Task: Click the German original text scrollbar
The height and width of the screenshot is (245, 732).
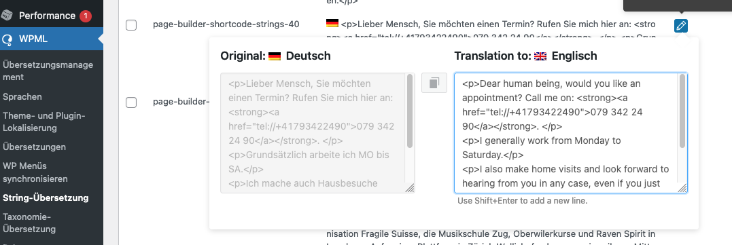Action: (x=410, y=111)
